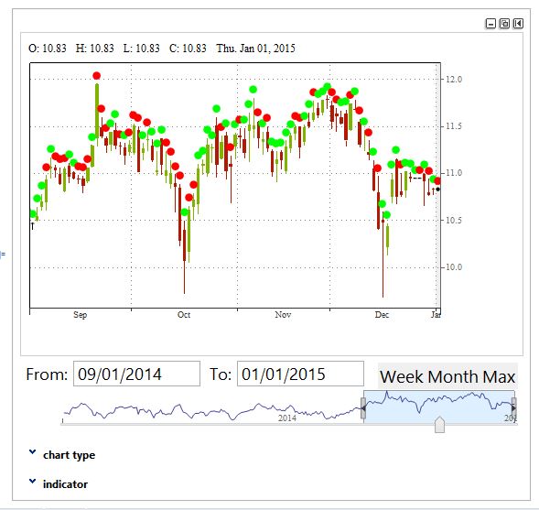The image size is (539, 510).
Task: Click the O: 10.83 open value
Action: 48,49
